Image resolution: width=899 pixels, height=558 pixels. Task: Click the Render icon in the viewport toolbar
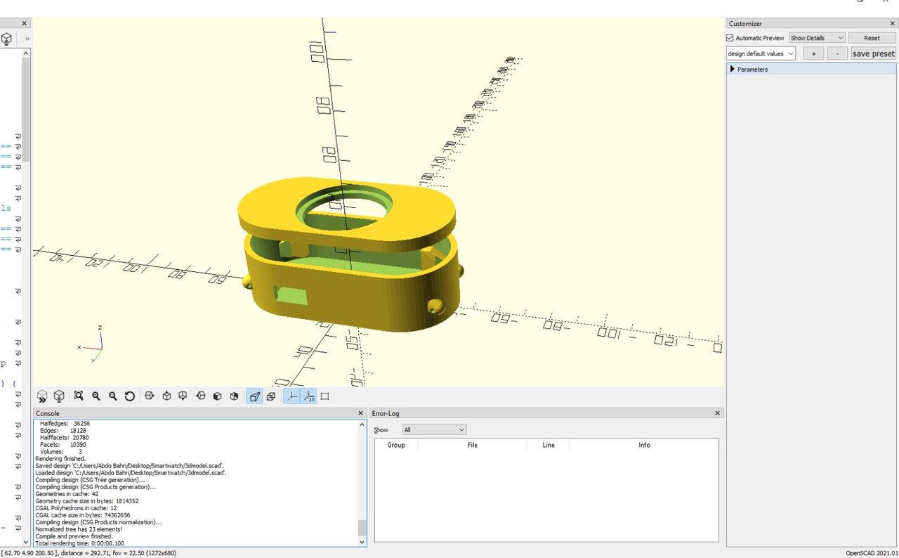59,396
